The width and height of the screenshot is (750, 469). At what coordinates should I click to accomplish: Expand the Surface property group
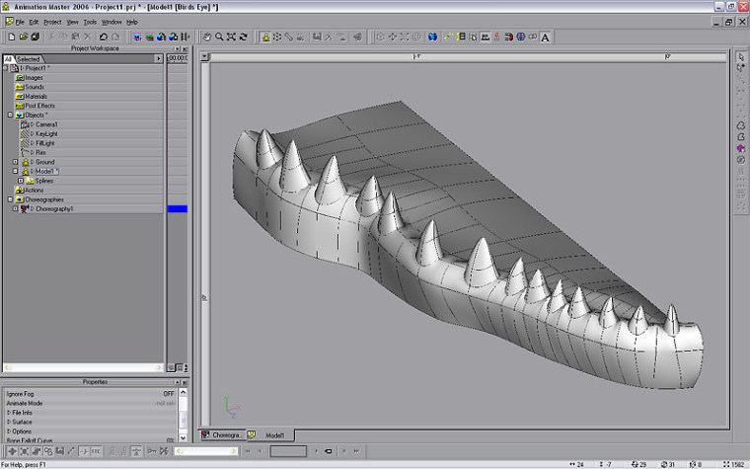pos(9,422)
